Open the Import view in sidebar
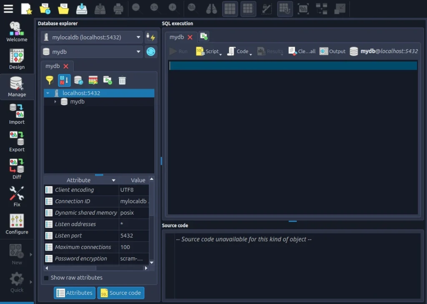The width and height of the screenshot is (427, 304). pos(17,113)
